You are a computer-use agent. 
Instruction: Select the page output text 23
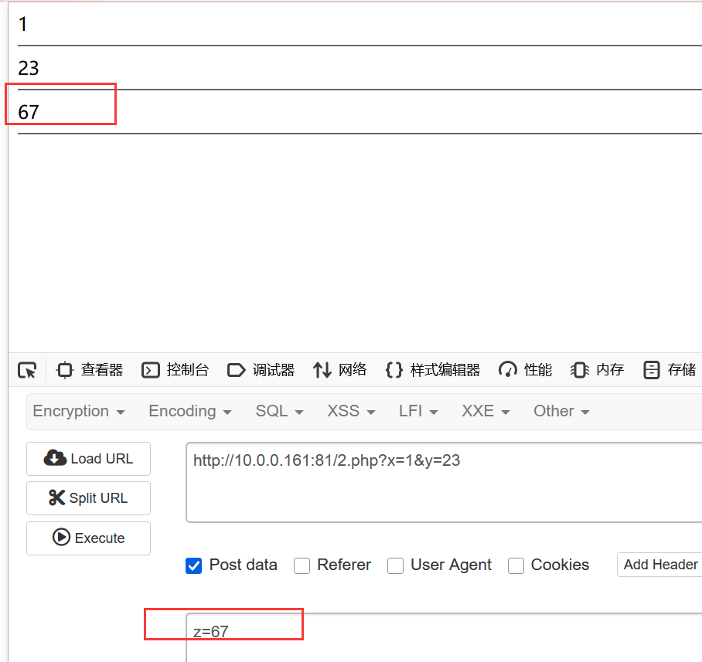click(29, 68)
